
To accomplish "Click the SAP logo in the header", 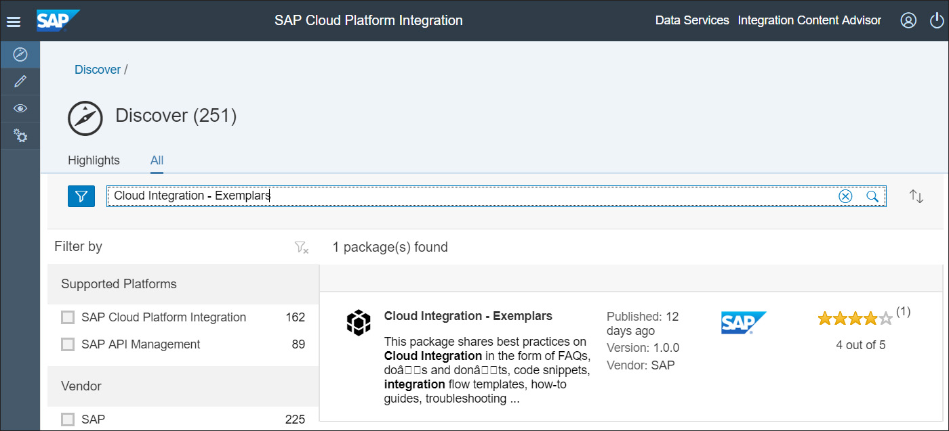I will pyautogui.click(x=58, y=20).
